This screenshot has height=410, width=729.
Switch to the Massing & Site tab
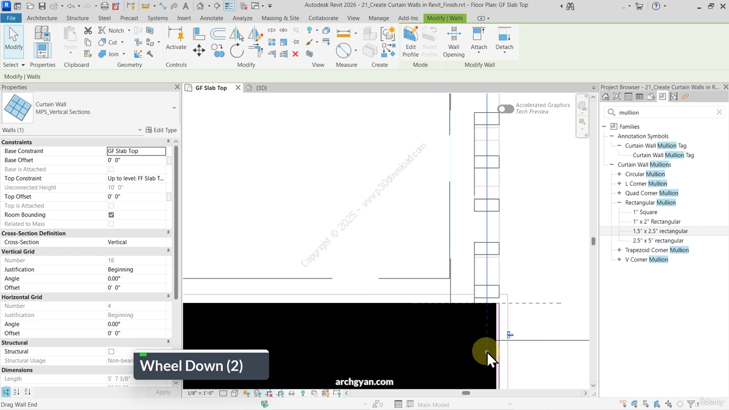280,18
